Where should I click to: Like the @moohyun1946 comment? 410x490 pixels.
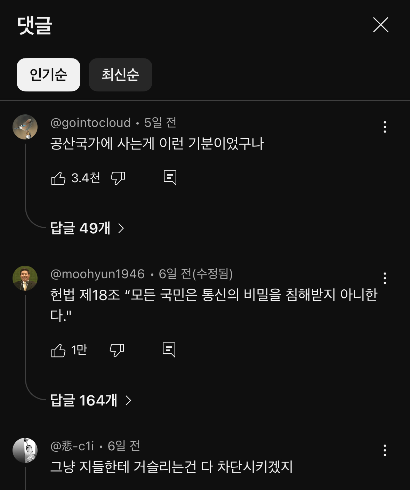tap(58, 350)
